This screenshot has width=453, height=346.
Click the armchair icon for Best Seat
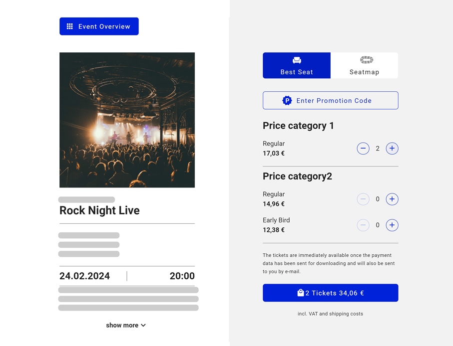pos(297,60)
